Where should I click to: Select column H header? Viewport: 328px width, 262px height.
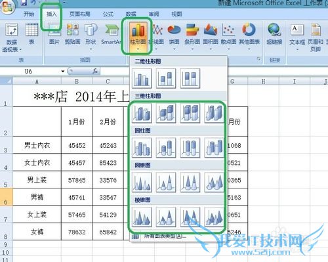[x=264, y=81]
